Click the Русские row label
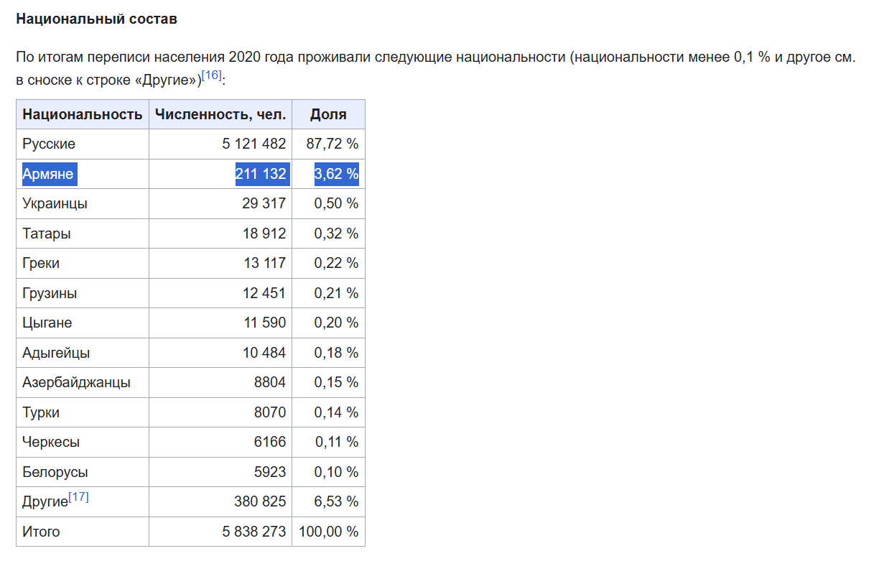Screen dimensions: 879x574 (x=49, y=144)
